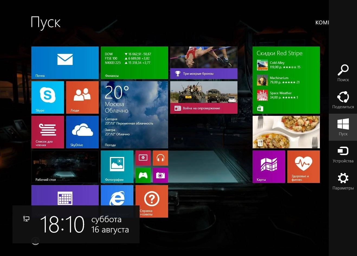Open the Рабочий стол desktop tile

[x=65, y=167]
